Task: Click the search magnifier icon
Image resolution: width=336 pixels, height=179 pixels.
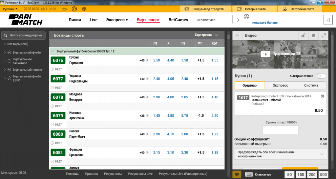Action: click(6, 35)
